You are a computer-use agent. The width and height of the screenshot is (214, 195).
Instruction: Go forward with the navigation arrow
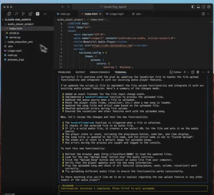68,7
